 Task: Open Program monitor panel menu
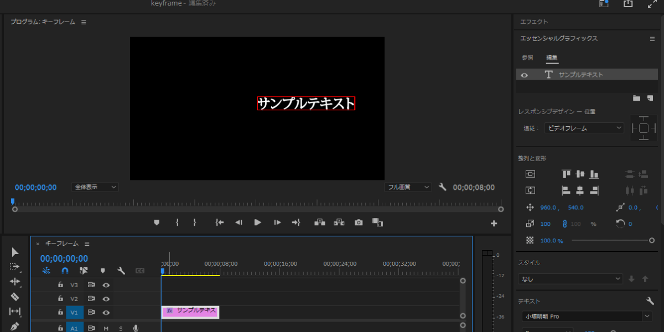pyautogui.click(x=84, y=22)
